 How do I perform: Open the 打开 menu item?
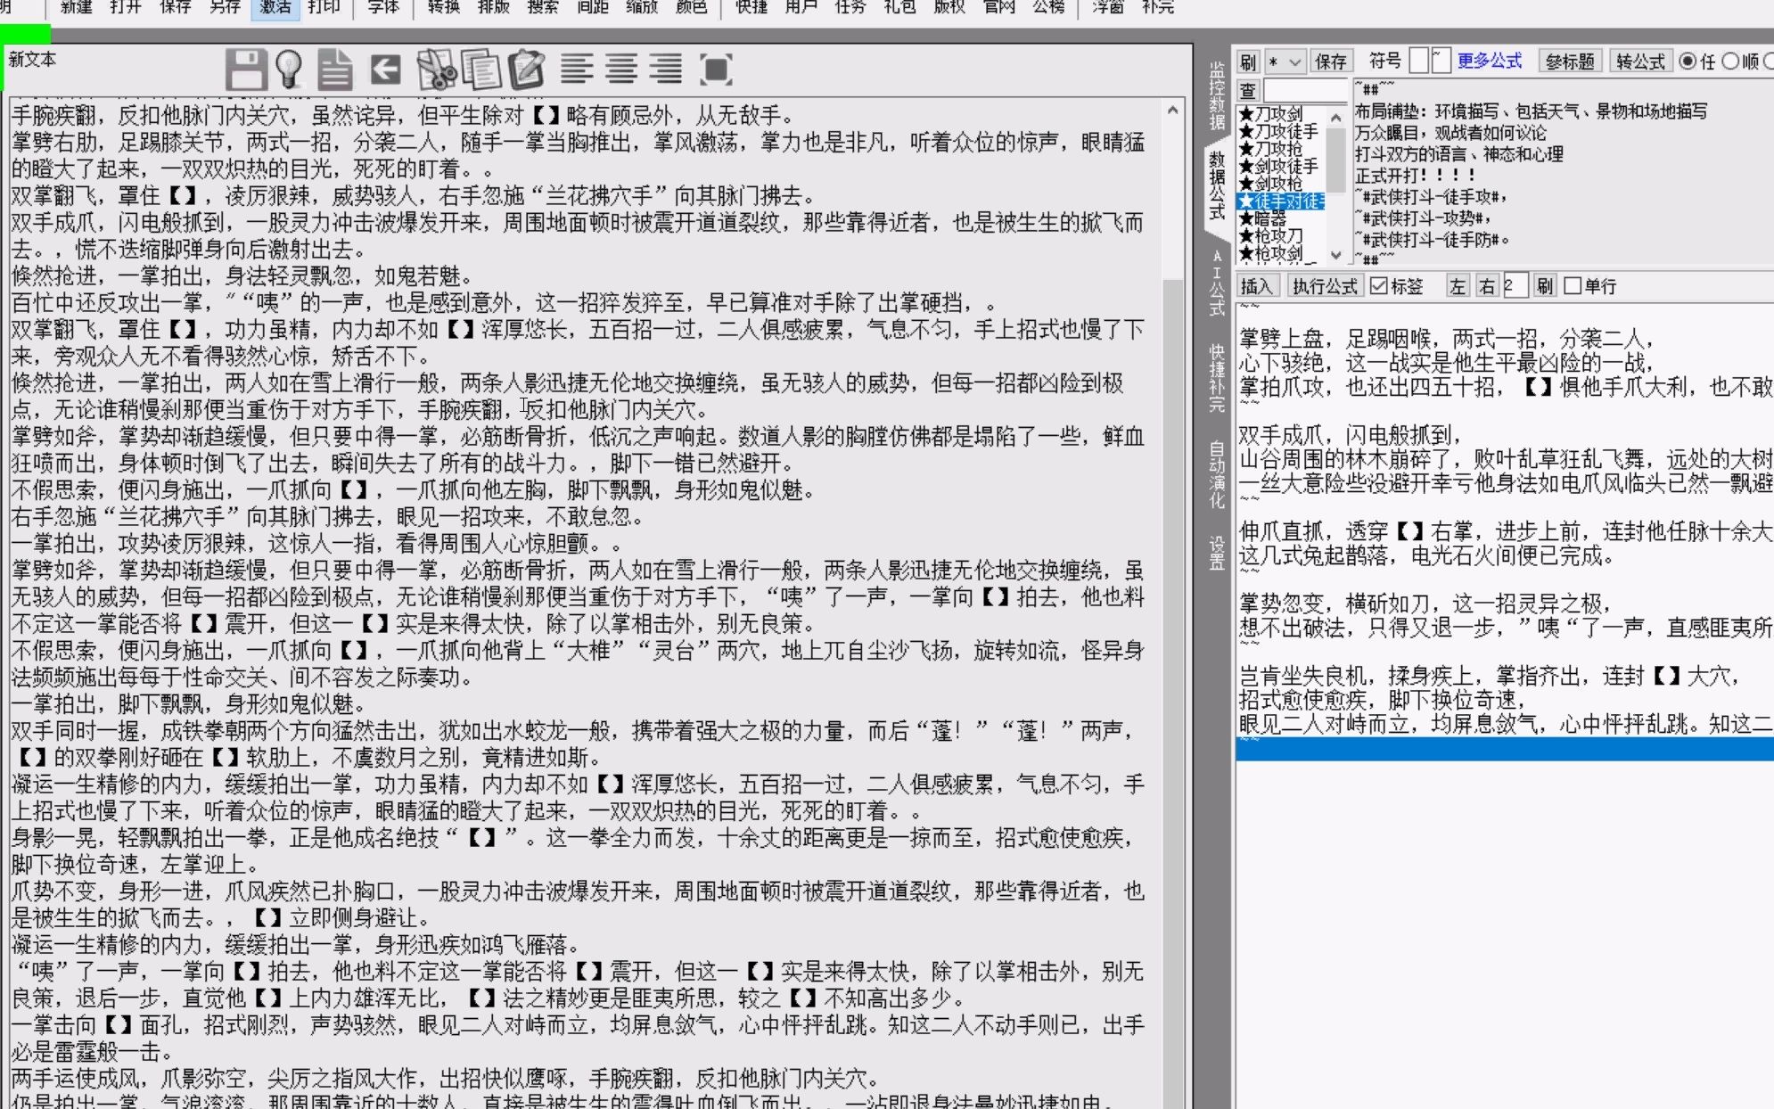(126, 7)
